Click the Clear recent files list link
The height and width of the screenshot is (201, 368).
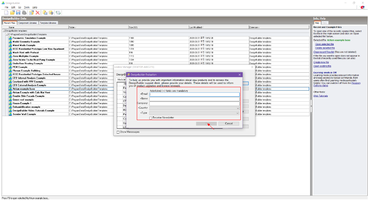(324, 52)
